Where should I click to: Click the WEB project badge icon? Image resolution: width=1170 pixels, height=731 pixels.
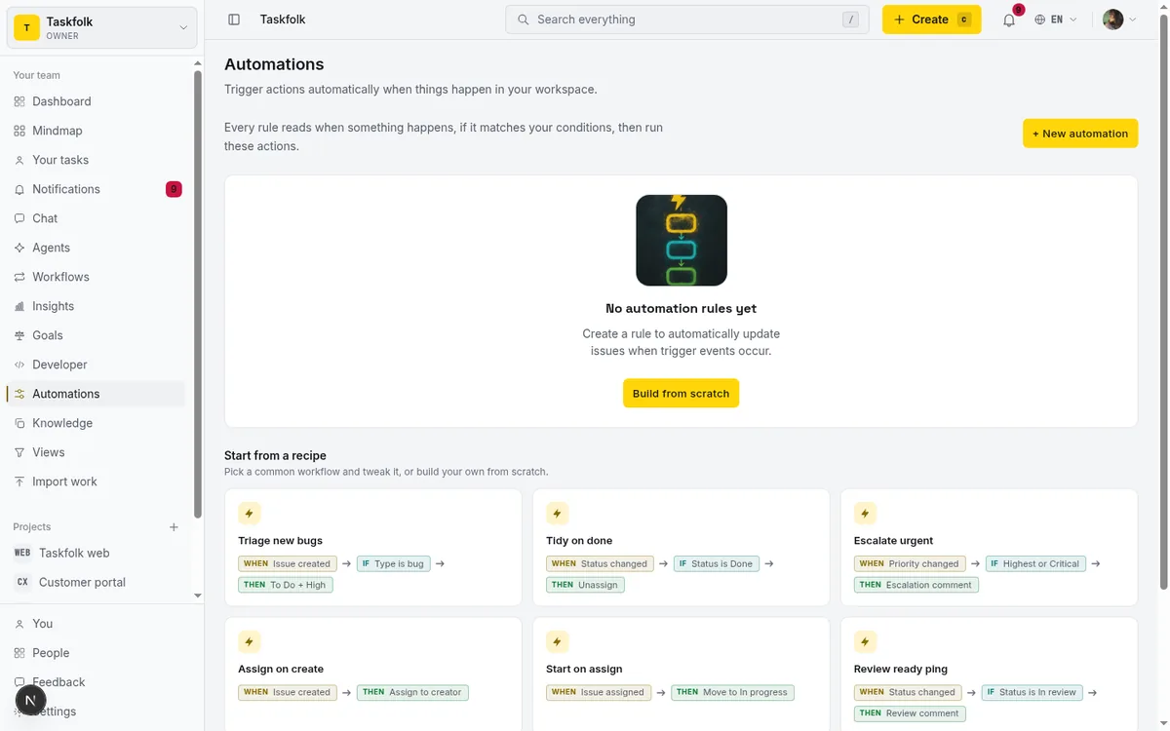[x=21, y=553]
